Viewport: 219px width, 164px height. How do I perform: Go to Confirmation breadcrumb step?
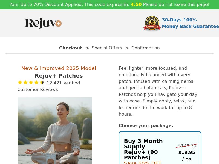146,48
